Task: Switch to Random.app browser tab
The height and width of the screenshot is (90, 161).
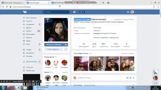Action: pos(13,3)
